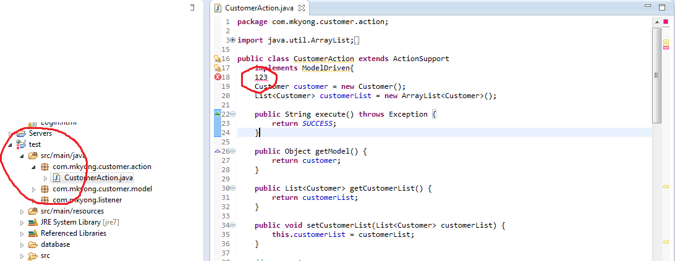Click the warning quick-fix icon on line 17
The width and height of the screenshot is (675, 261).
tap(218, 68)
